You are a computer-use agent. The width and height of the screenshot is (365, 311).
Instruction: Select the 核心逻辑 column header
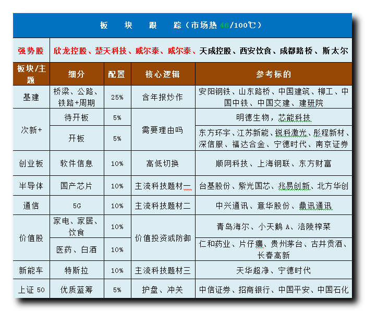point(162,74)
